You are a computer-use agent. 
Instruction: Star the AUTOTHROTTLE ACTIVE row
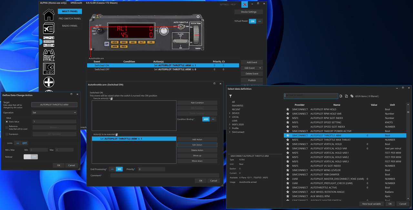coord(287,187)
